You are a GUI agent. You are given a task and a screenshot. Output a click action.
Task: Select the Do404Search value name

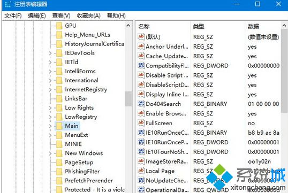163,104
